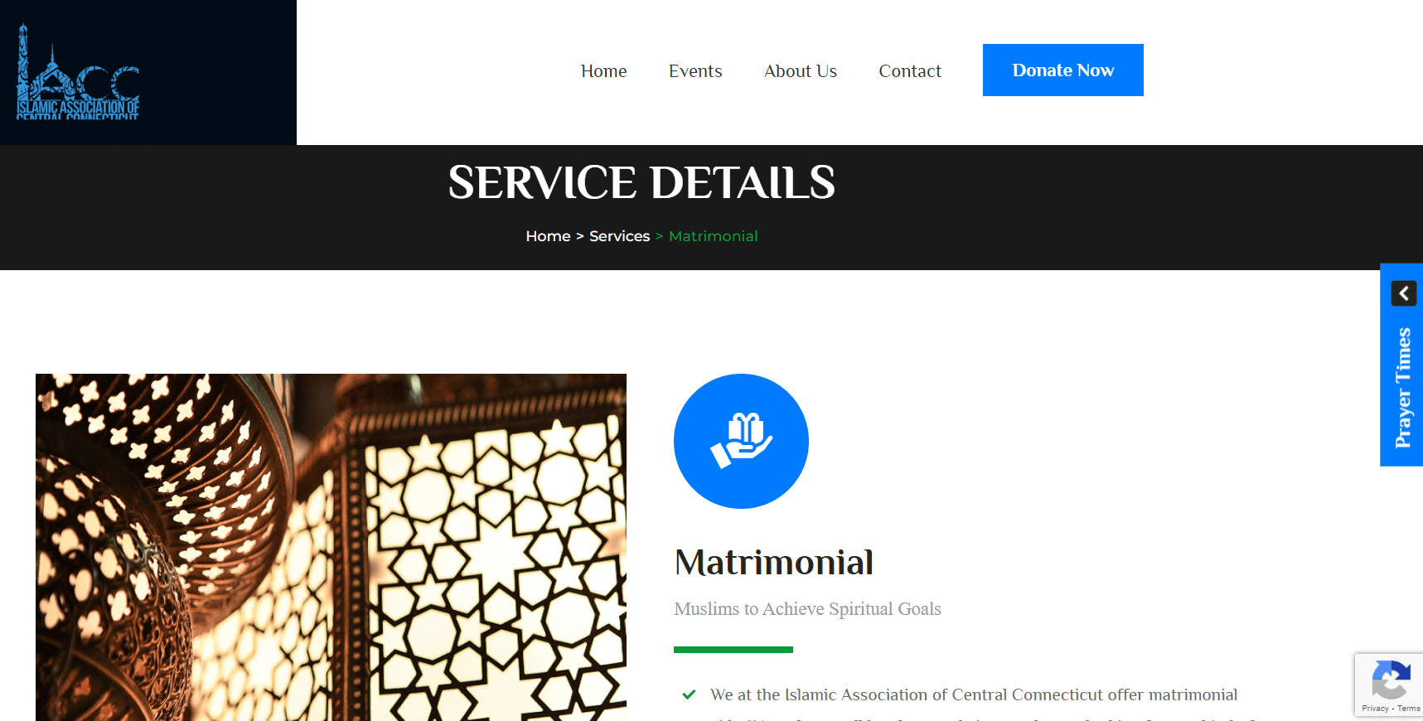This screenshot has height=721, width=1423.
Task: Open the reCAPTCHA Terms link
Action: pos(1409,709)
